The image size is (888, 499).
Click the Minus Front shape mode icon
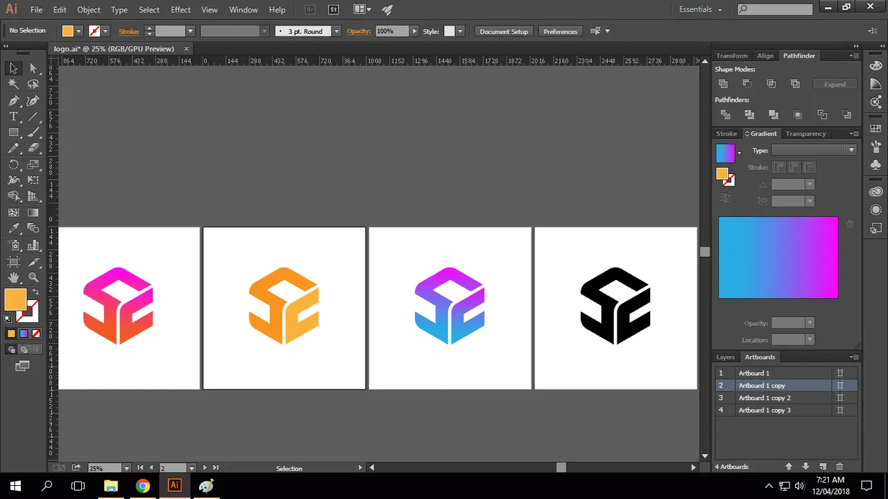coord(747,84)
